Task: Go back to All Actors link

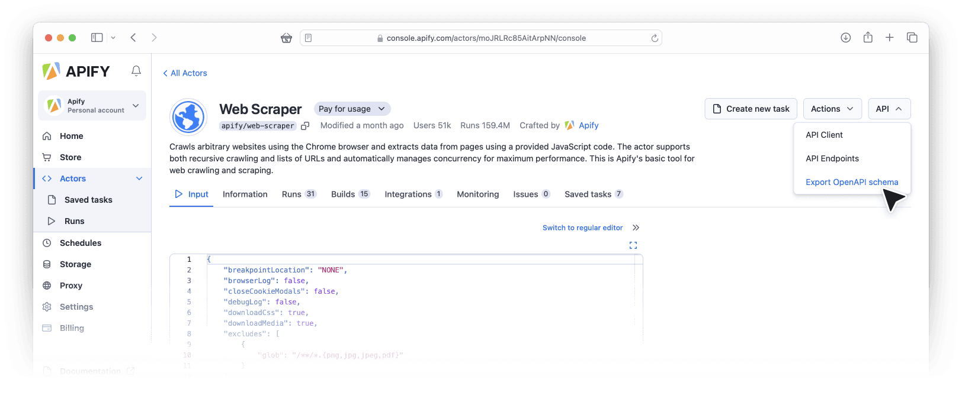Action: pyautogui.click(x=185, y=73)
